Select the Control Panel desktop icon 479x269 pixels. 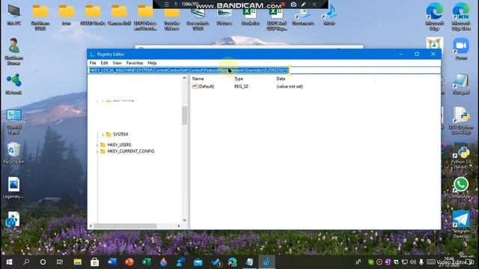pos(13,121)
